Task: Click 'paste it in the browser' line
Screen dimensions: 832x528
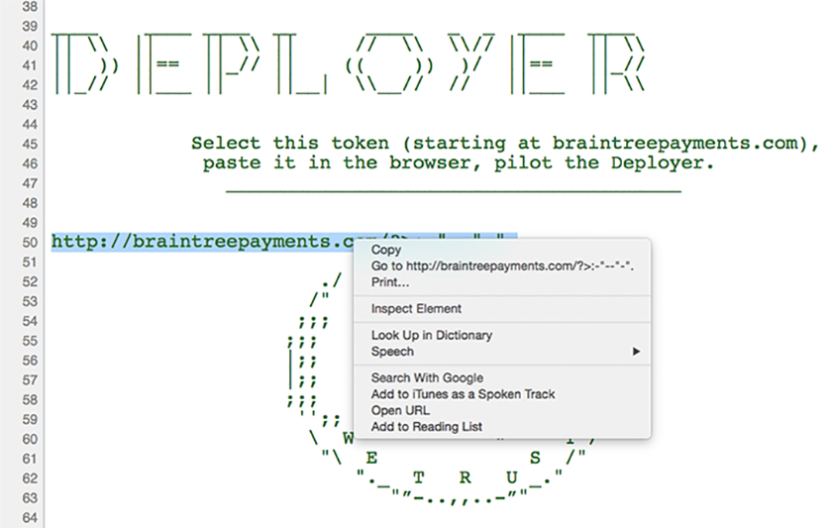Action: click(459, 162)
